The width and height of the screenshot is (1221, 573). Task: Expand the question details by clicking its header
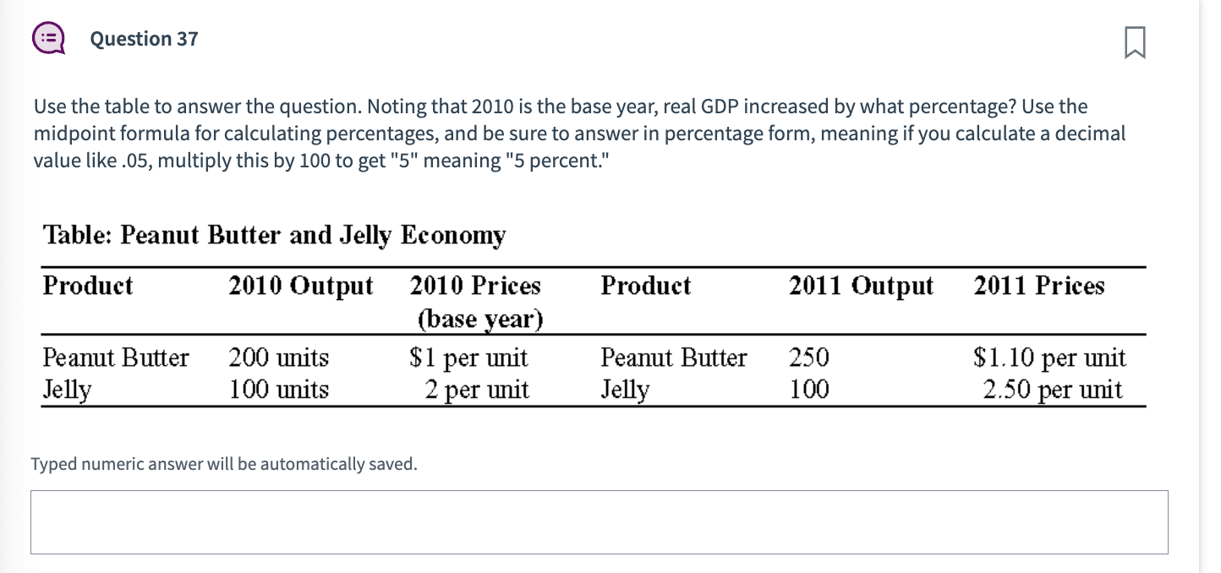(144, 39)
